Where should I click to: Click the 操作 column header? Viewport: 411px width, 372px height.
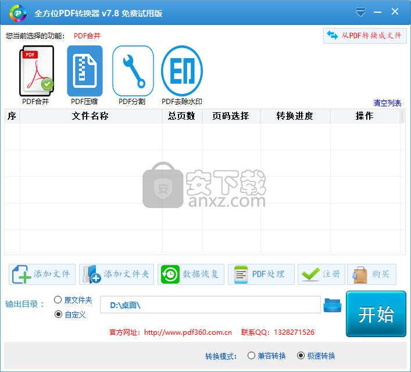click(365, 116)
